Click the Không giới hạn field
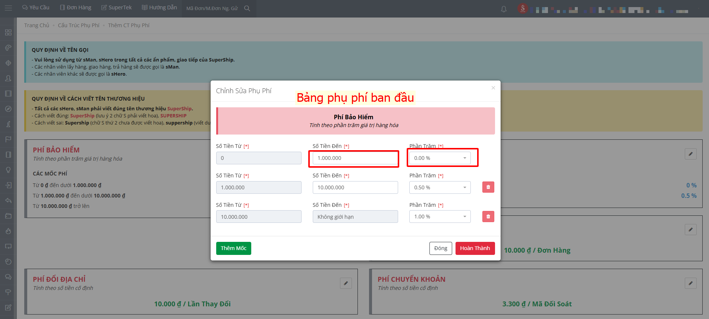Image resolution: width=709 pixels, height=319 pixels. [355, 217]
